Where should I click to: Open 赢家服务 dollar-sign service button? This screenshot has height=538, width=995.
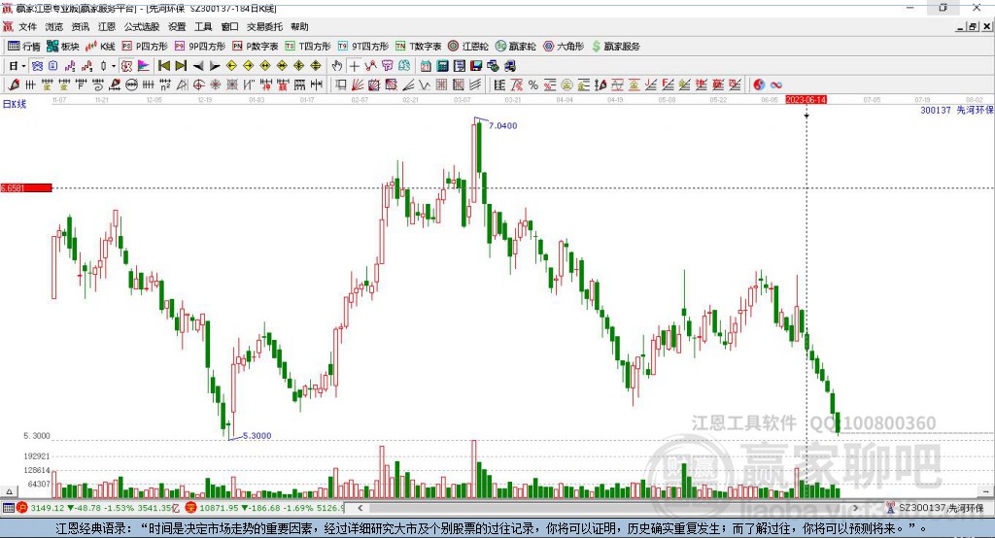click(x=615, y=47)
